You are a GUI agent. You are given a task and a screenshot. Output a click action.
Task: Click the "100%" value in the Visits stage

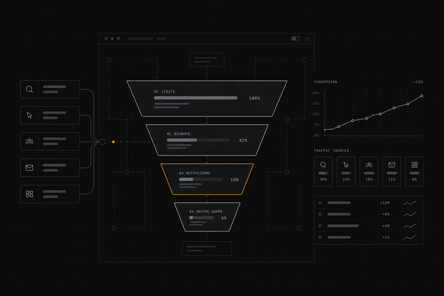(x=254, y=98)
